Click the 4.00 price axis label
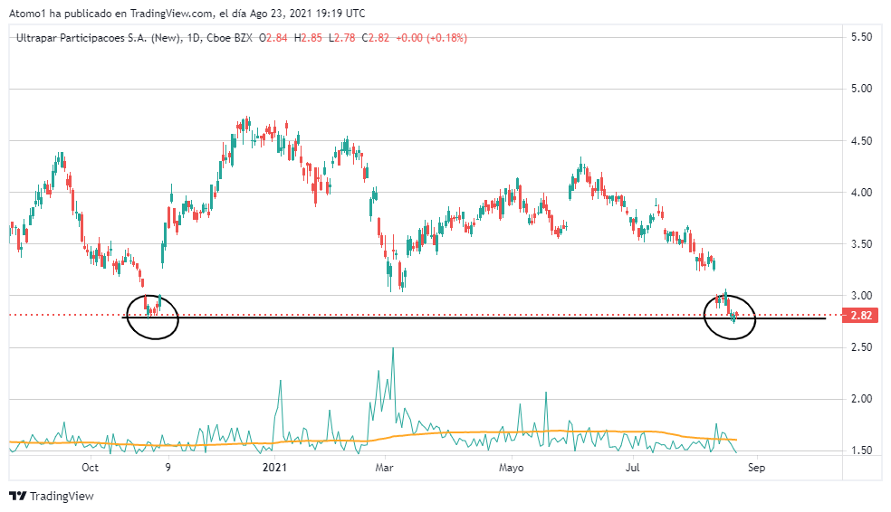The height and width of the screenshot is (512, 891). tap(861, 193)
